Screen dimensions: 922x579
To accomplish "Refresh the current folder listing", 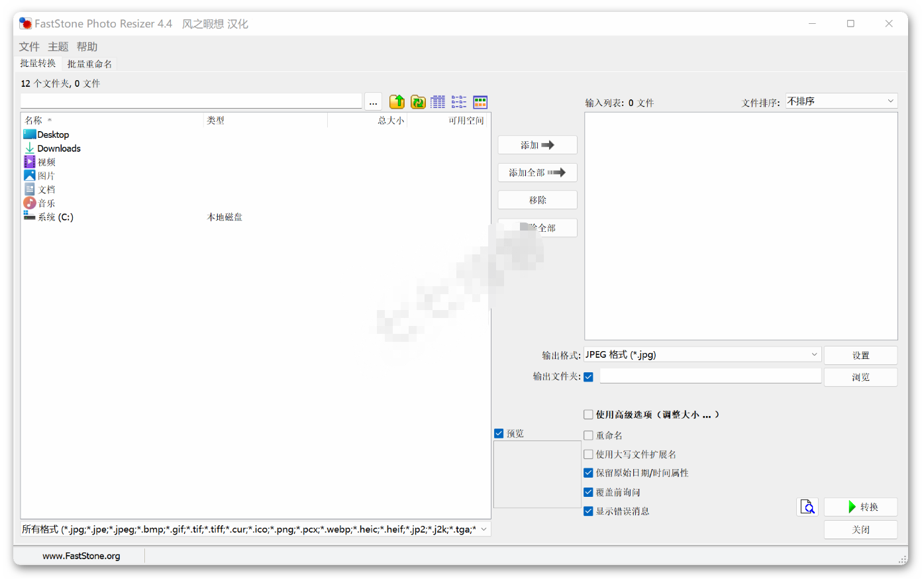I will click(x=418, y=102).
